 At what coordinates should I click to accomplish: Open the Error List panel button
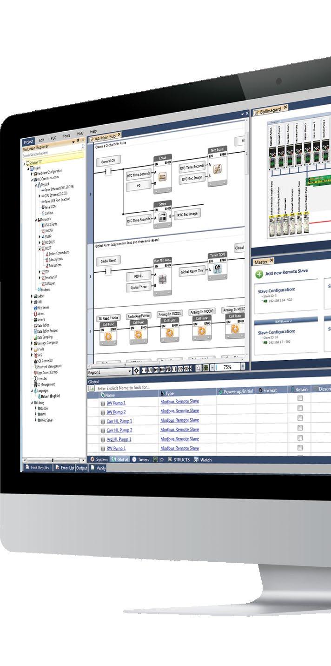(x=65, y=468)
